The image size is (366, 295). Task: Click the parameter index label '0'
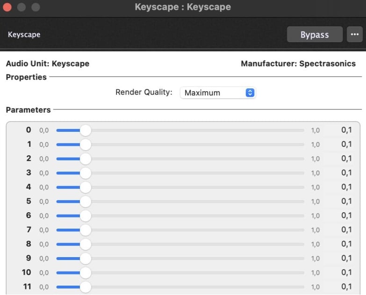(29, 130)
